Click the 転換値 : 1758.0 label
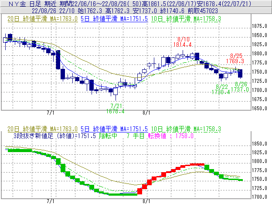The width and height of the screenshot is (272, 207). point(171,136)
